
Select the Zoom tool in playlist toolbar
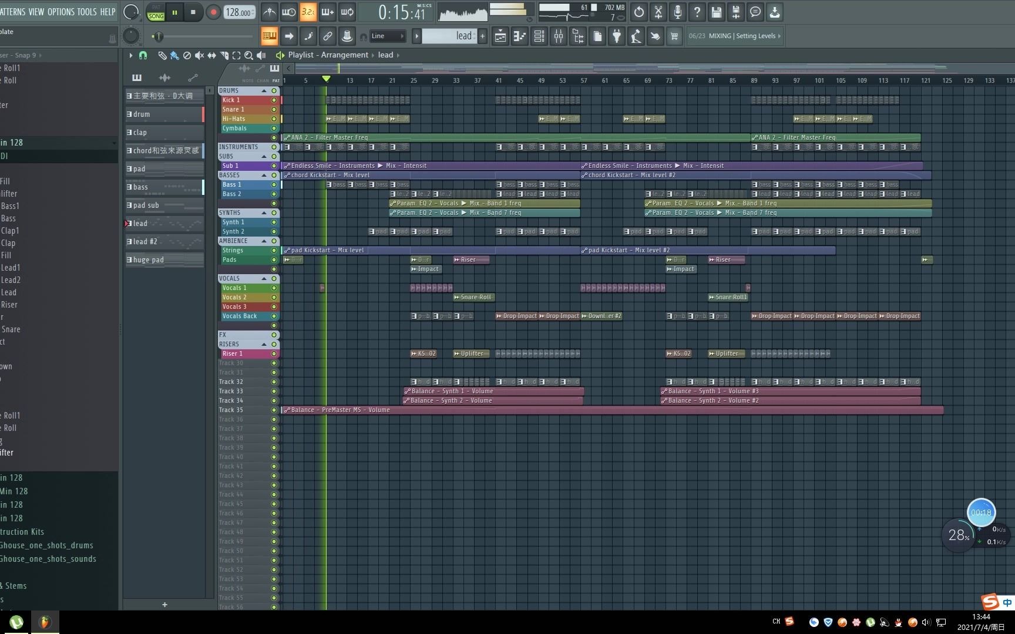(248, 55)
